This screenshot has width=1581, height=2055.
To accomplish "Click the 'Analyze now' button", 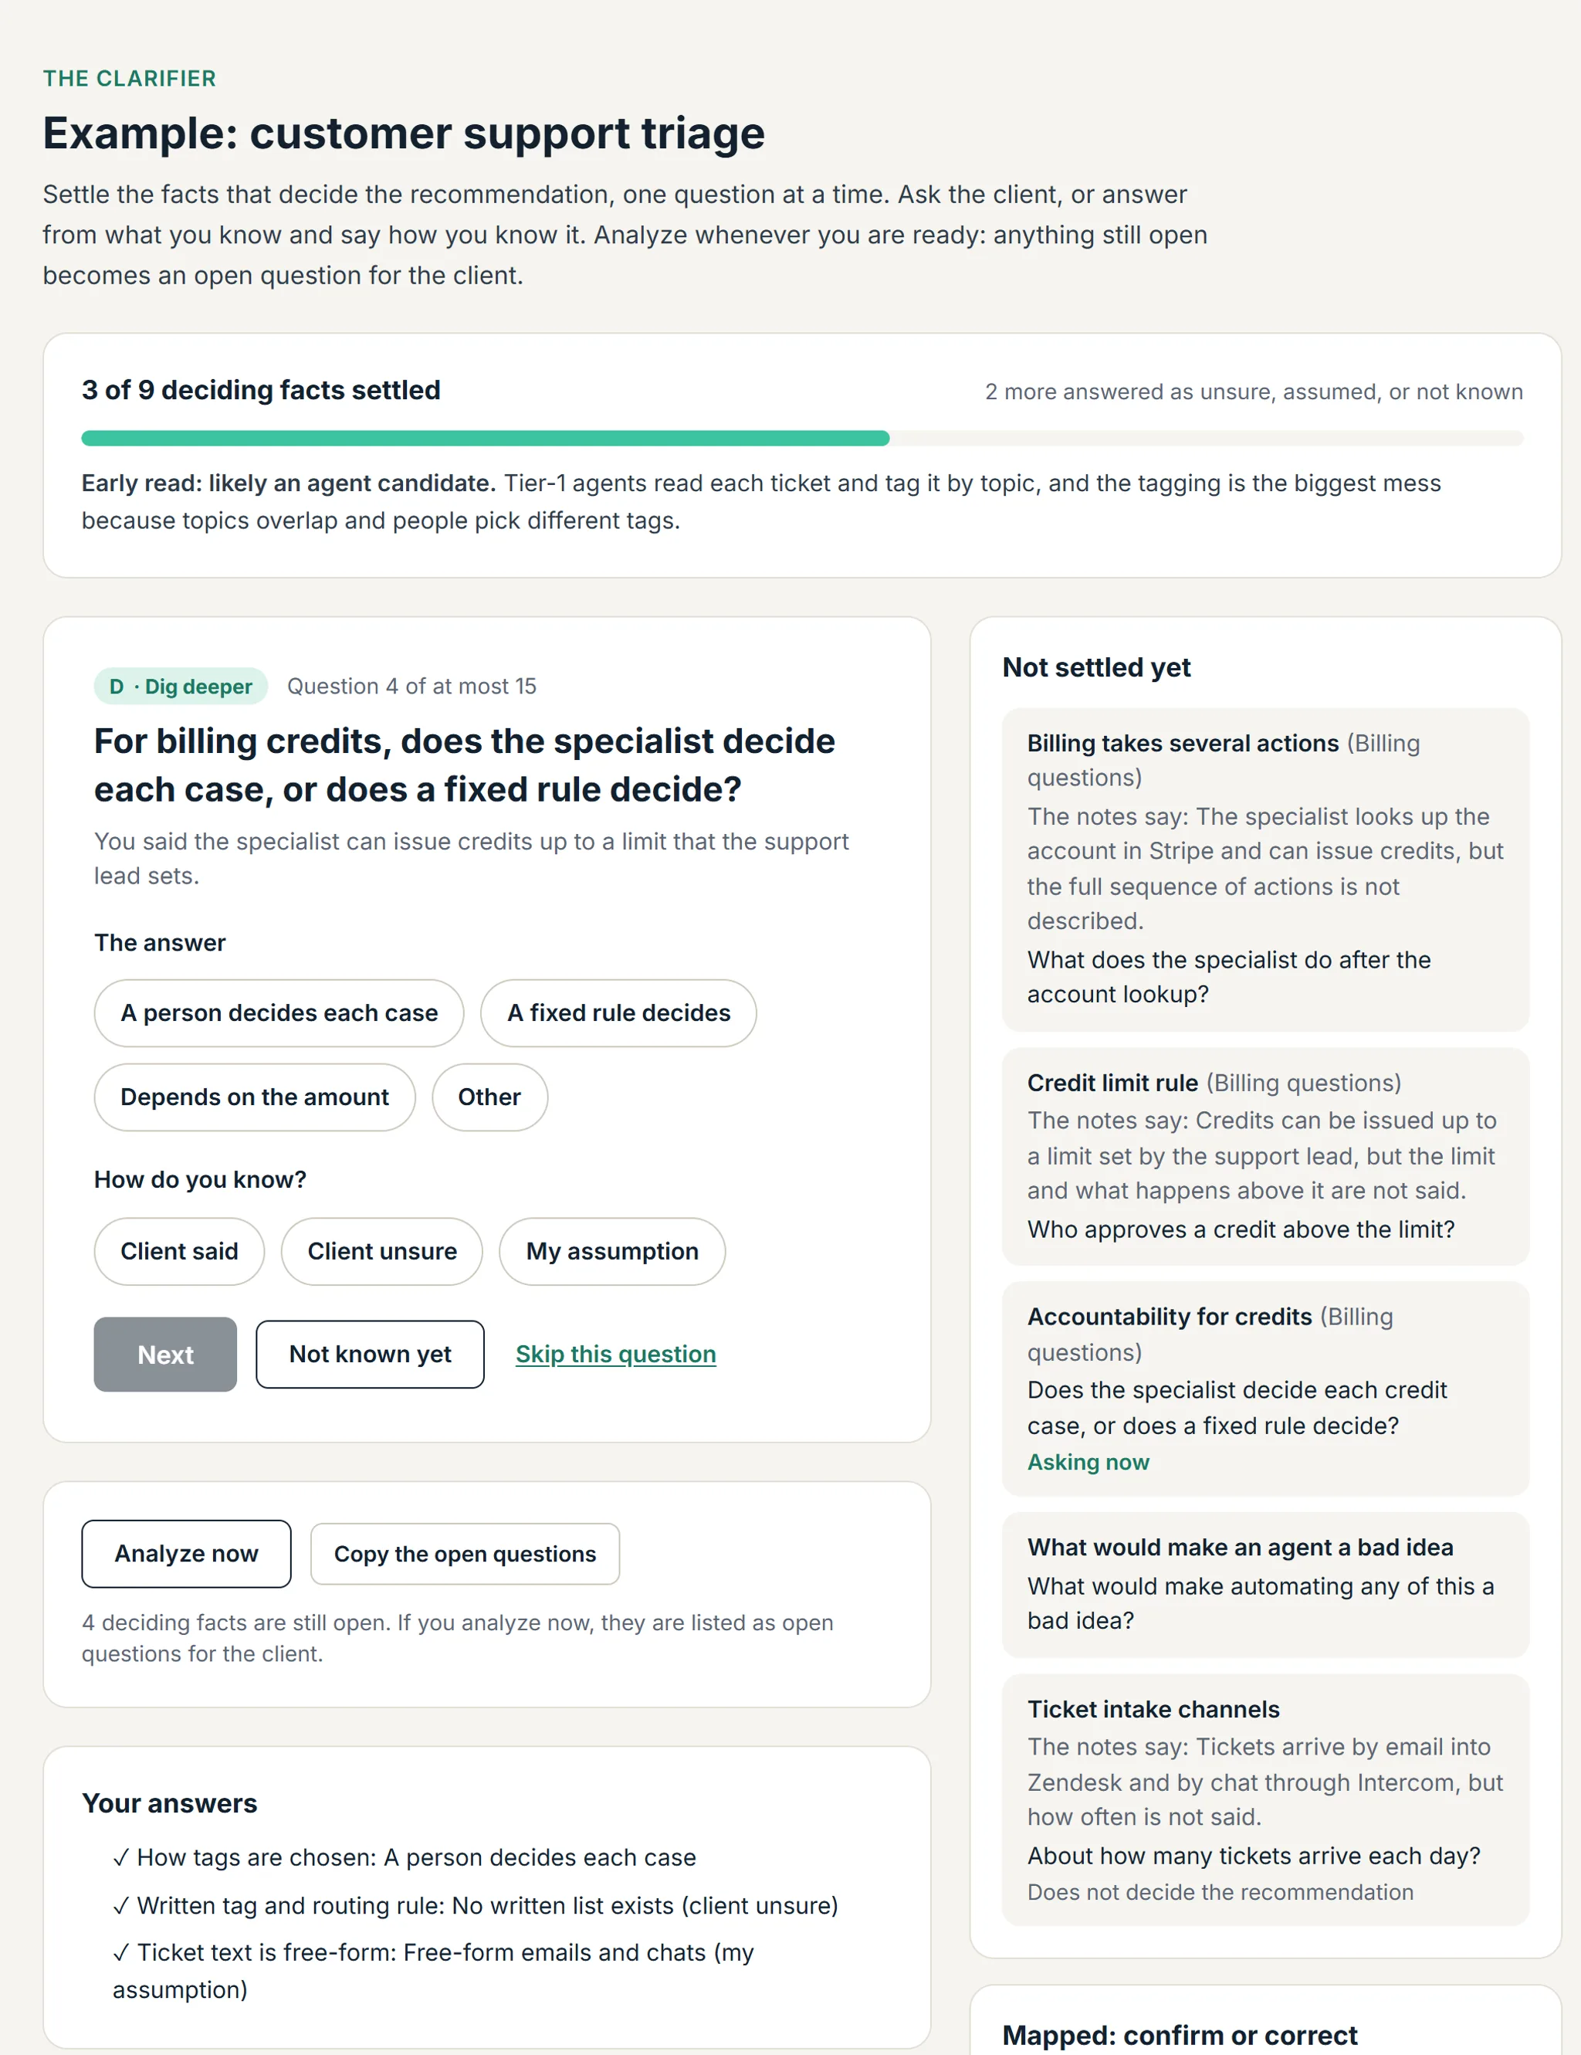I will [186, 1554].
